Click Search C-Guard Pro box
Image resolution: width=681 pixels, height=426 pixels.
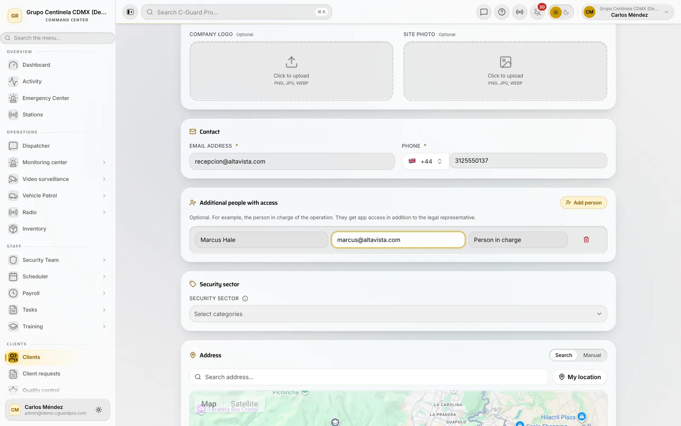coord(236,12)
